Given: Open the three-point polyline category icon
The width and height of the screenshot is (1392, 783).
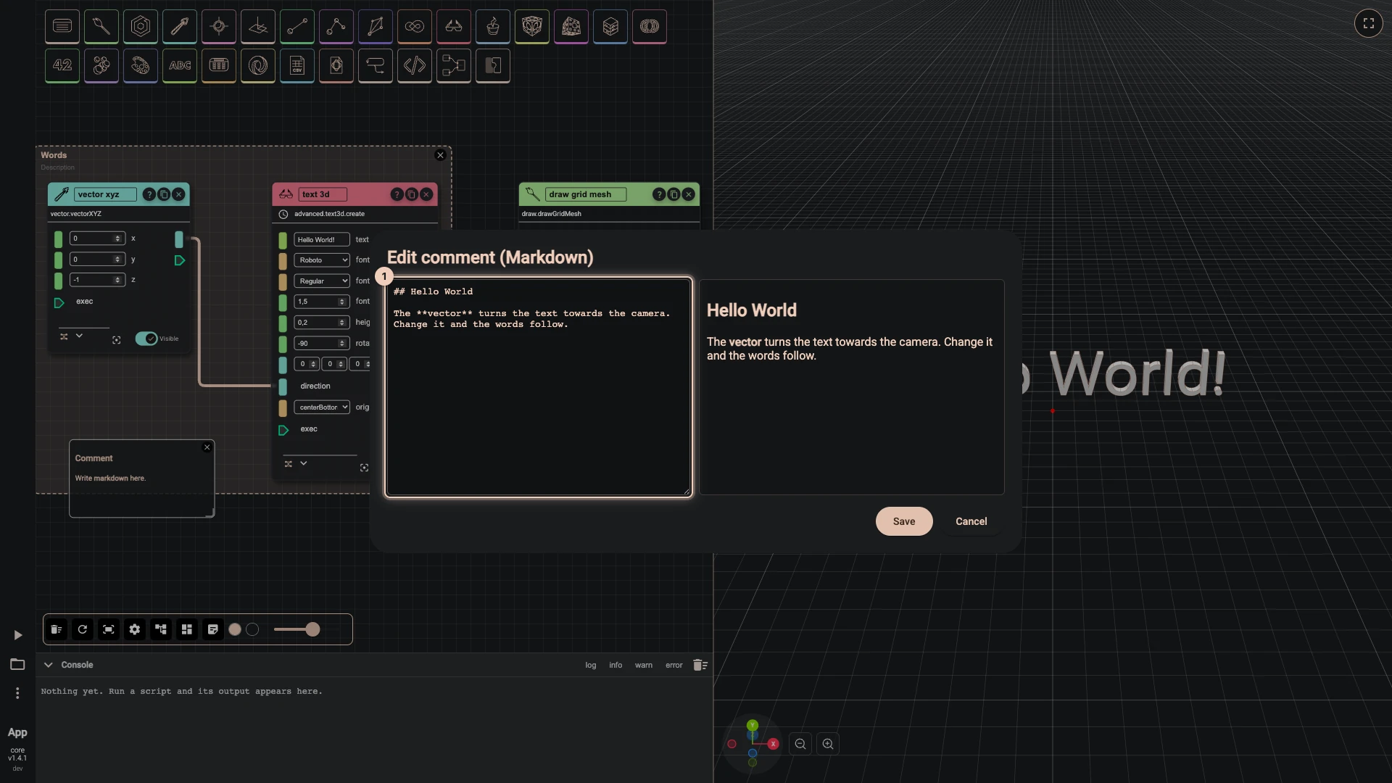Looking at the screenshot, I should click(336, 27).
